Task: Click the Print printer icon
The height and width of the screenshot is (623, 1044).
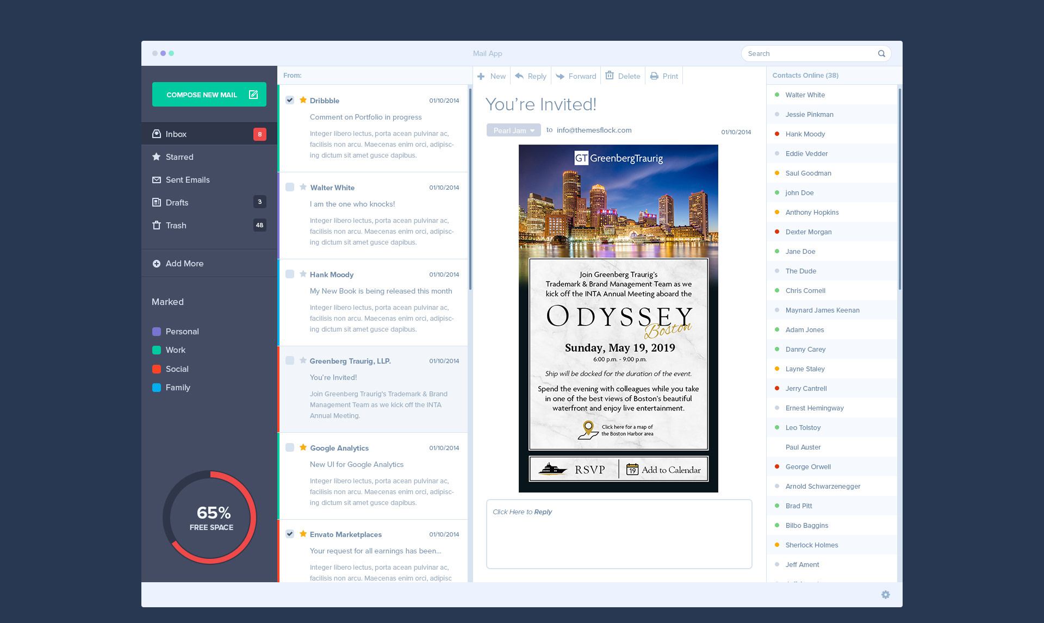Action: click(654, 76)
